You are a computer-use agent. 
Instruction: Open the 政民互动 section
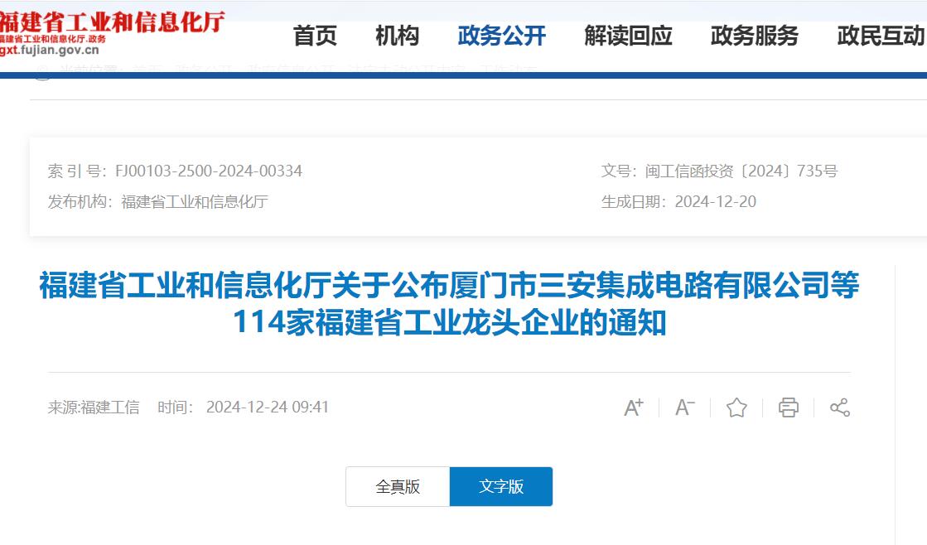(x=881, y=36)
